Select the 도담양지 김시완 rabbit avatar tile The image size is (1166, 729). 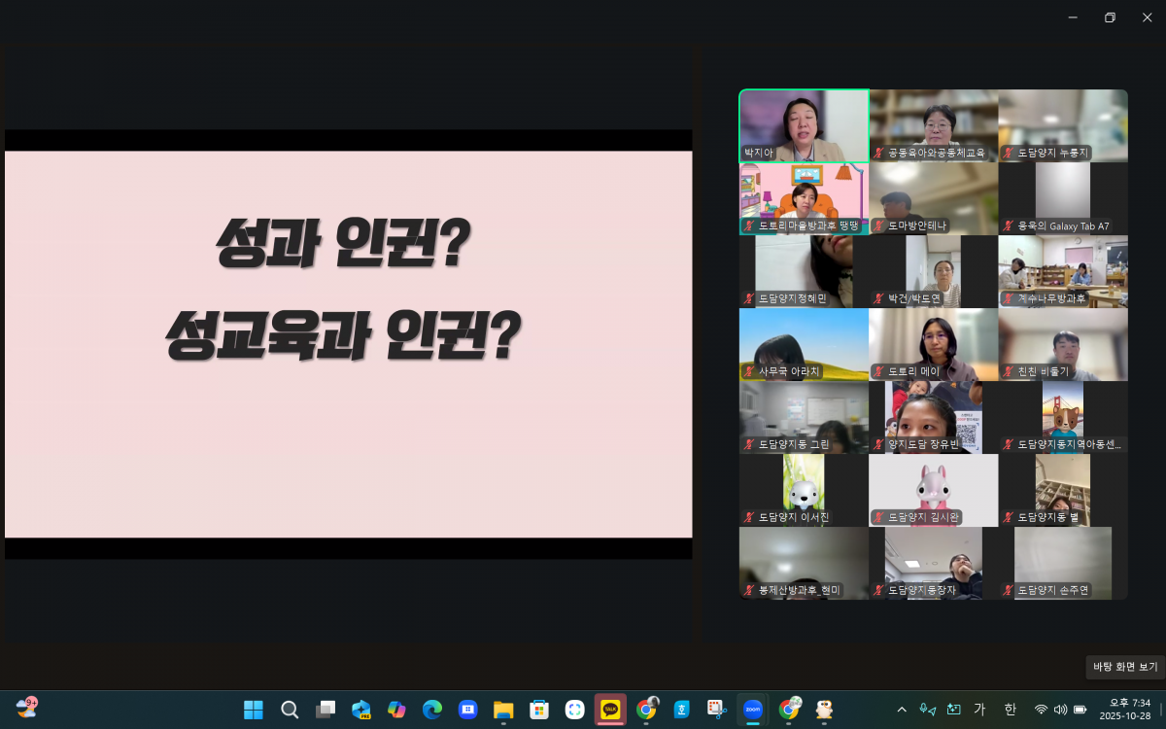(933, 490)
